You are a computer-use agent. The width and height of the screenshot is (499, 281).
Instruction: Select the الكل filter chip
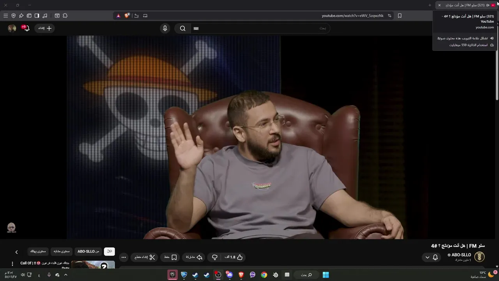pyautogui.click(x=110, y=251)
